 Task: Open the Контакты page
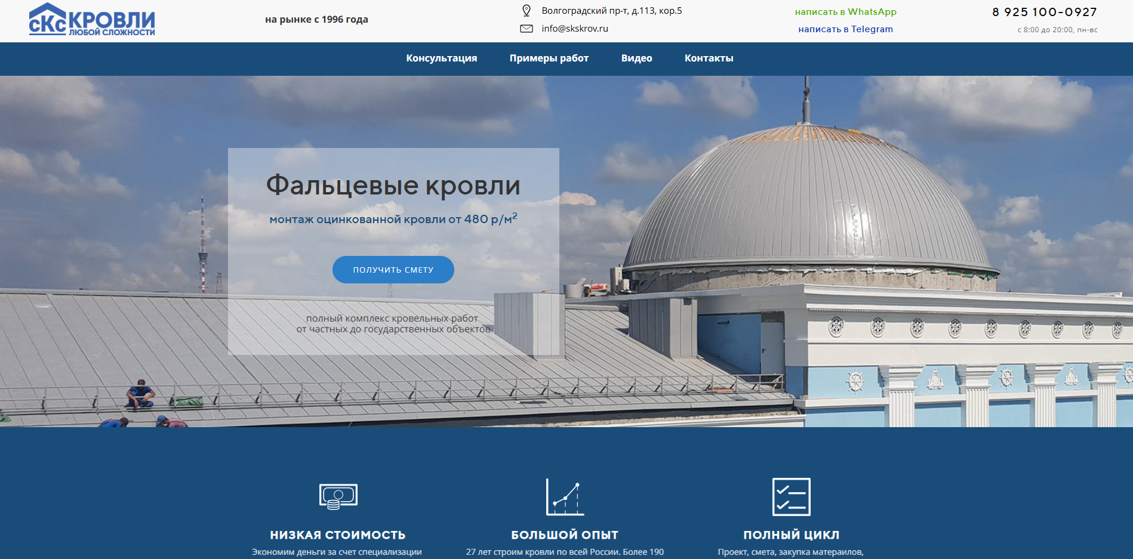pos(709,58)
